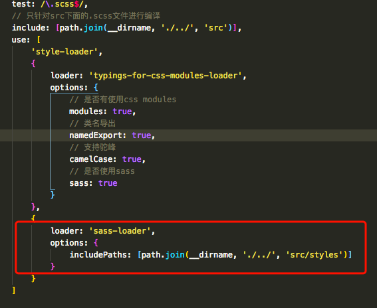The height and width of the screenshot is (308, 377).
Task: Click 'typings-for-css-modules-loader' string
Action: [166, 76]
